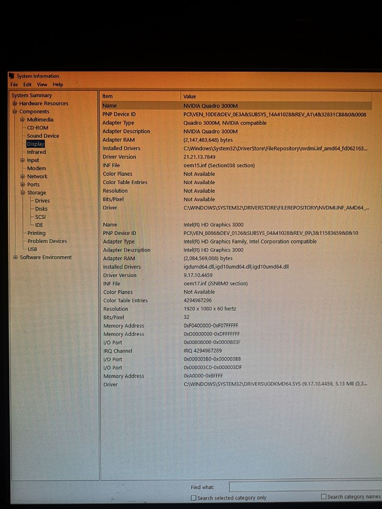Collapse the Components node
382x509 pixels.
(15, 112)
